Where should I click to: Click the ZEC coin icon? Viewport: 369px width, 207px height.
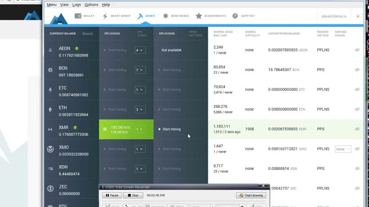coord(50,189)
